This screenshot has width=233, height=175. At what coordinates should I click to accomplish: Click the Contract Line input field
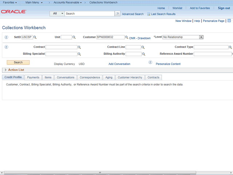tap(133, 47)
